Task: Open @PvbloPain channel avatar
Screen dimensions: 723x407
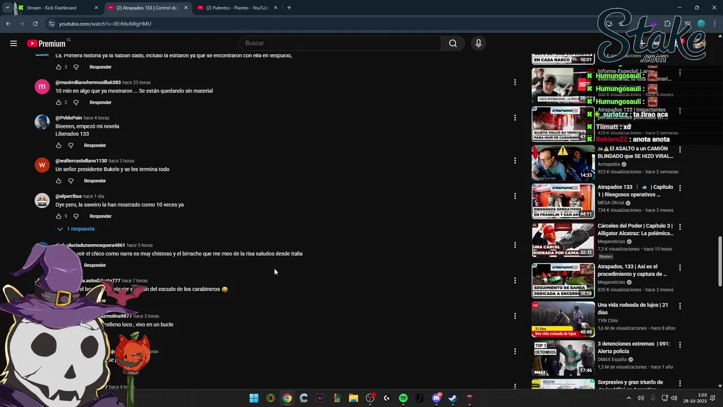Action: pos(42,122)
